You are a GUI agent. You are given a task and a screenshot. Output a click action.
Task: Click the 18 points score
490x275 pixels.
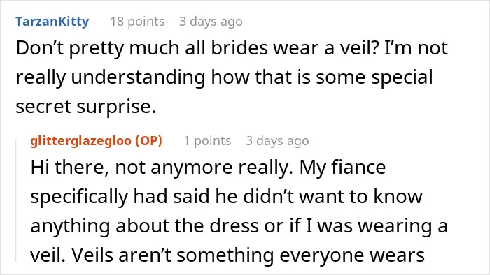coord(137,22)
